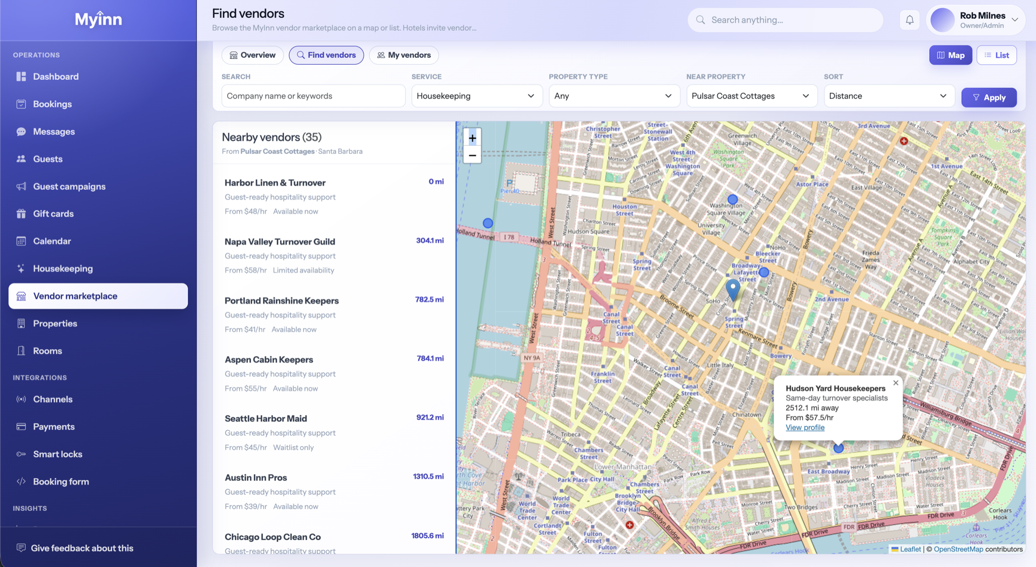Image resolution: width=1036 pixels, height=567 pixels.
Task: Open Messages via its chat bubble icon
Action: [21, 132]
